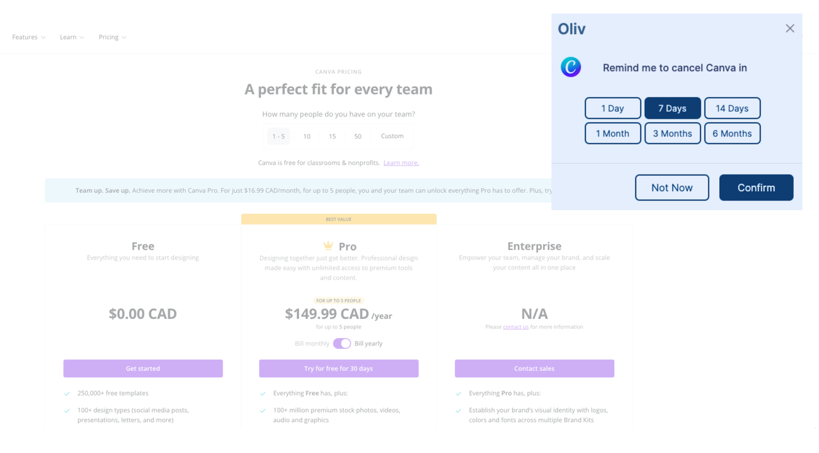Click the Contact sales button
This screenshot has width=819, height=453.
[x=534, y=369]
